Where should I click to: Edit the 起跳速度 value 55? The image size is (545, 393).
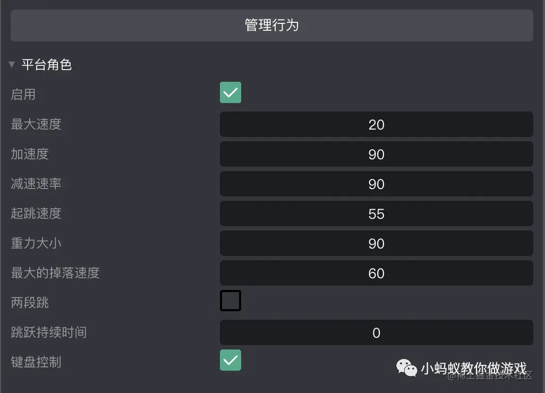pyautogui.click(x=376, y=213)
